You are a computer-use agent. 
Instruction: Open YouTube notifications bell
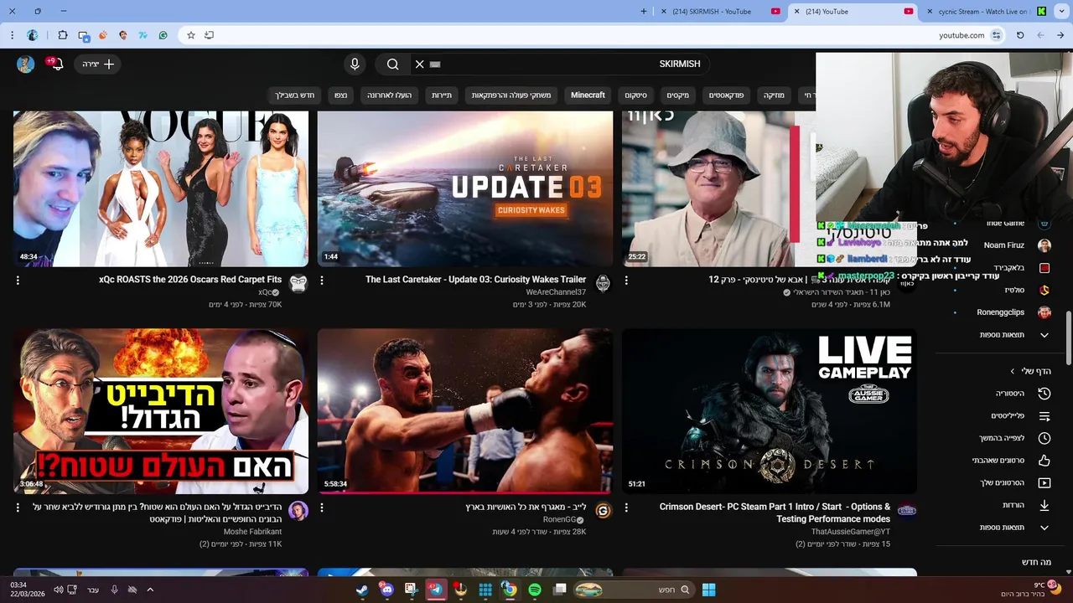pyautogui.click(x=57, y=64)
